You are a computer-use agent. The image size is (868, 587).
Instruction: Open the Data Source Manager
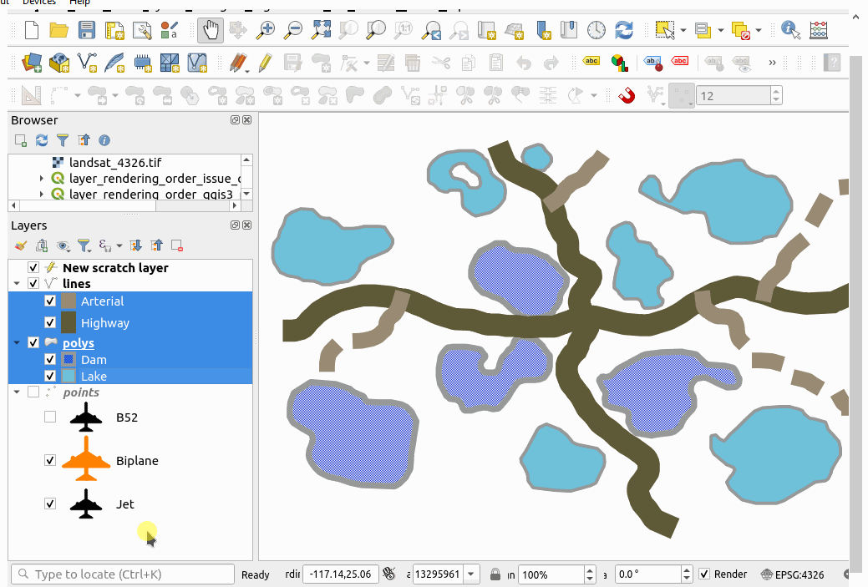32,63
